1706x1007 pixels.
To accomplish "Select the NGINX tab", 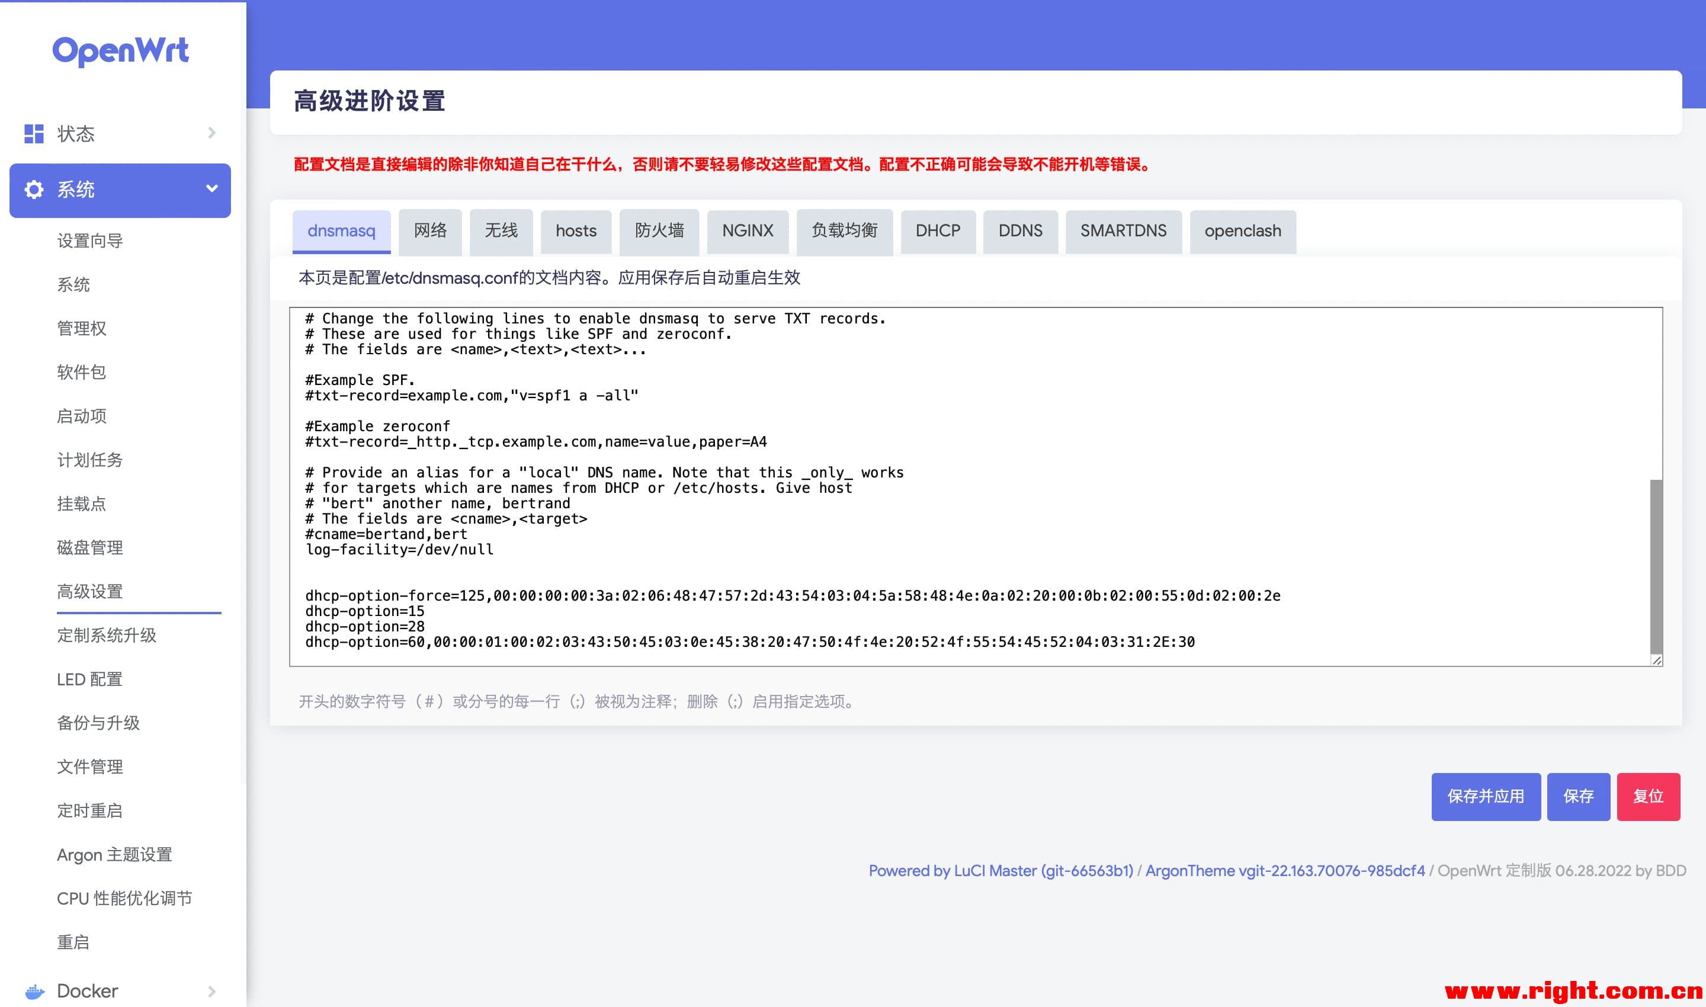I will coord(748,232).
